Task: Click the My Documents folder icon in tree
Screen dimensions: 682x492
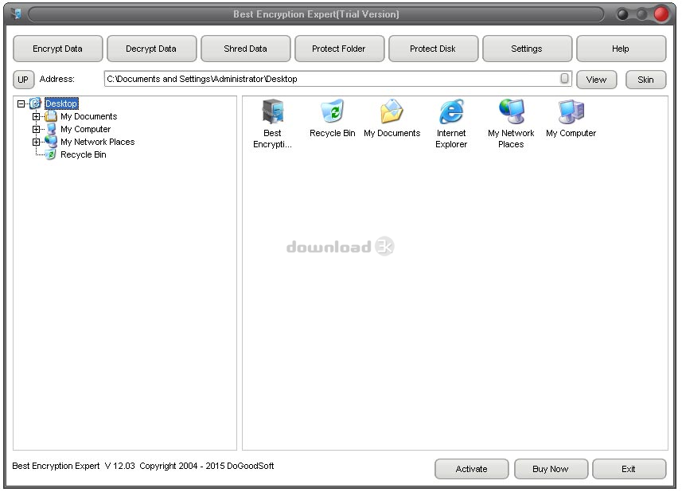Action: click(x=51, y=116)
